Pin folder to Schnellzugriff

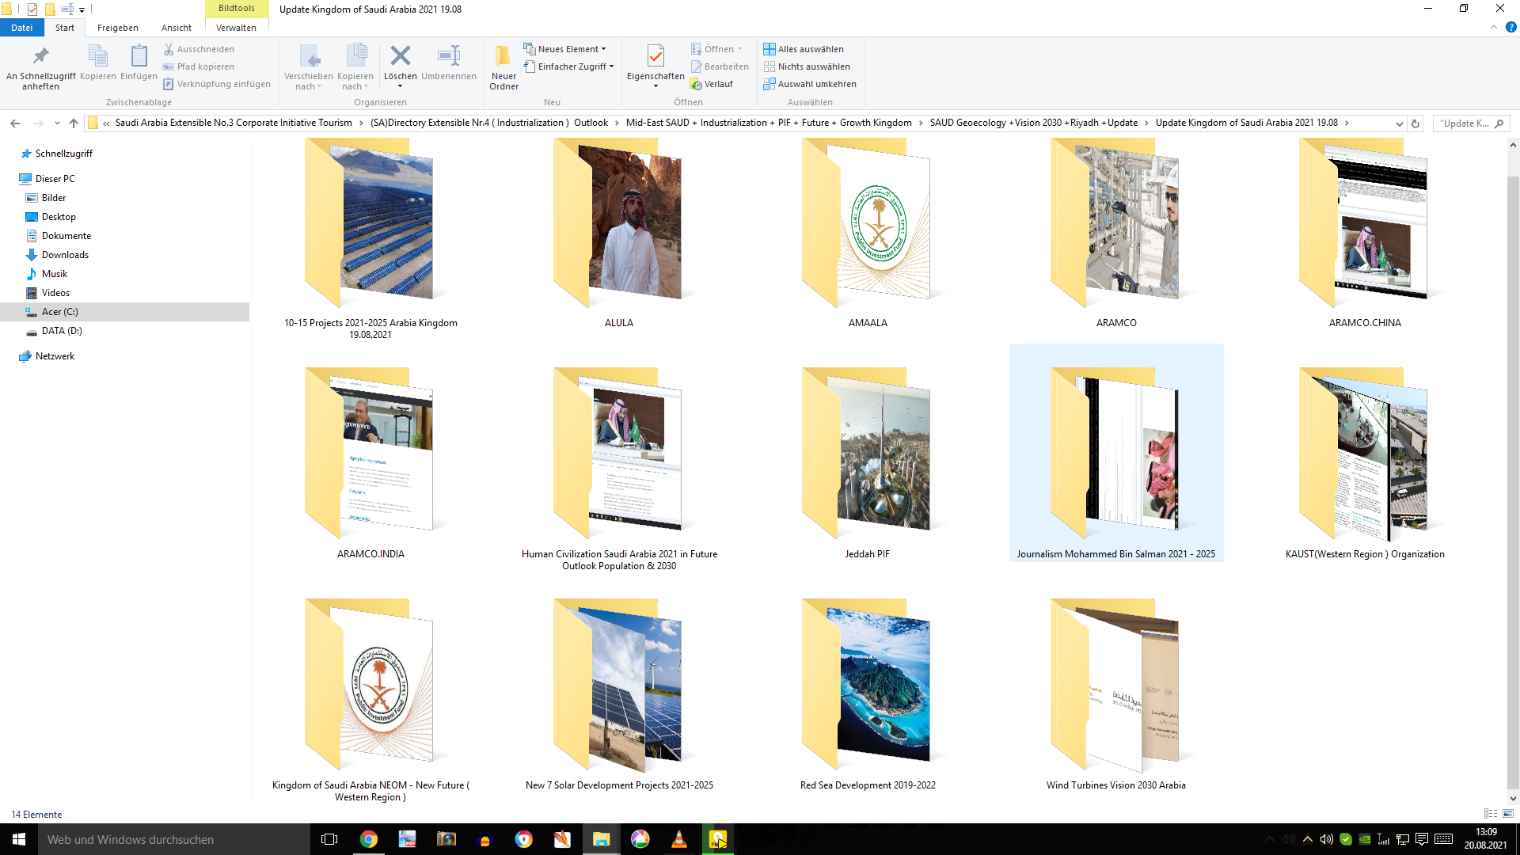pos(41,66)
